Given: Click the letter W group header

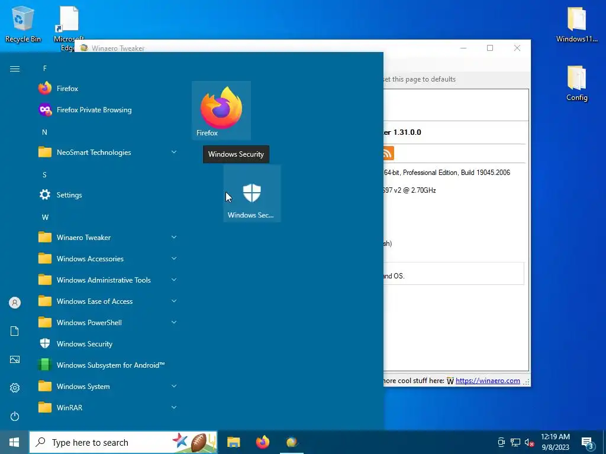Looking at the screenshot, I should pos(45,218).
